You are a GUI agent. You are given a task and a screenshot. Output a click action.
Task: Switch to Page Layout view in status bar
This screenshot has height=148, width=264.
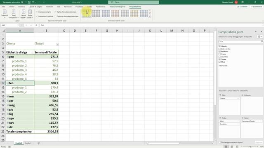[x=232, y=147]
